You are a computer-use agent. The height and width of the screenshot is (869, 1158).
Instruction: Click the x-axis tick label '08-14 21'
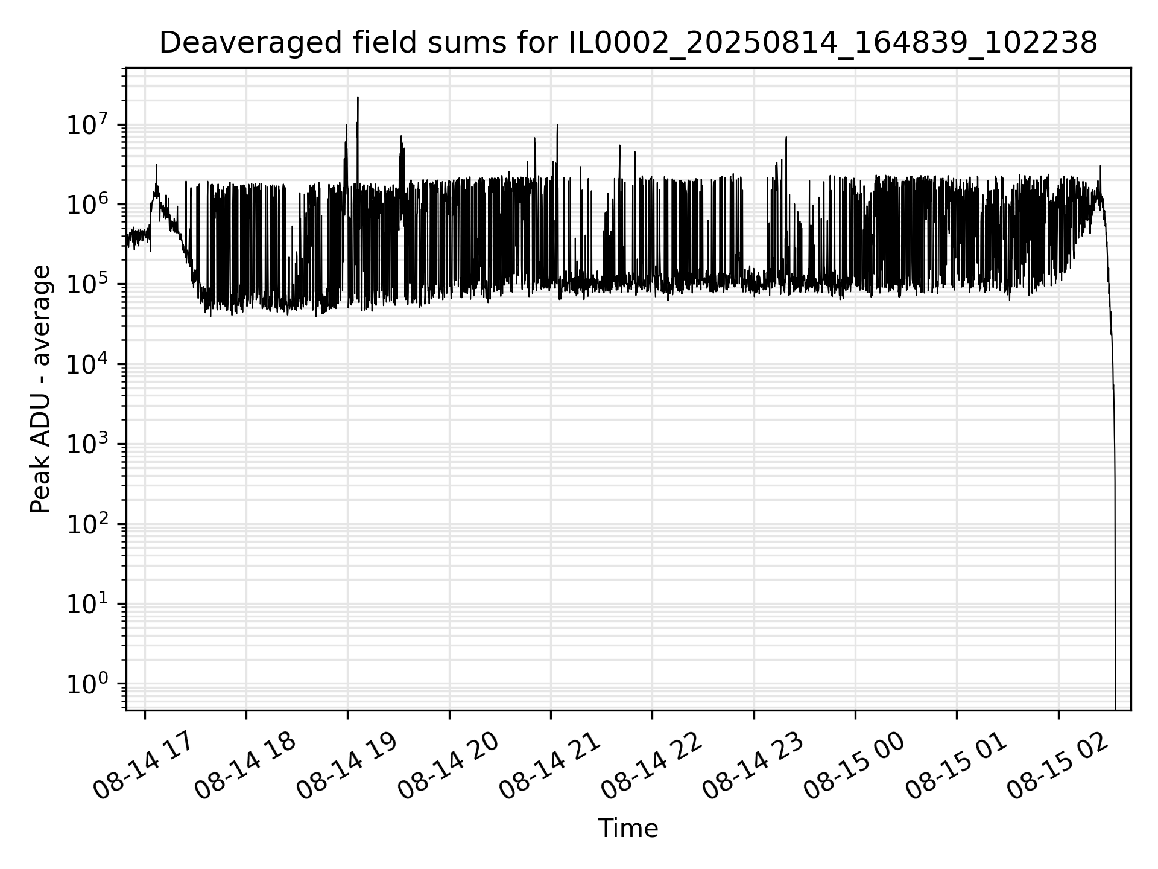coord(549,765)
